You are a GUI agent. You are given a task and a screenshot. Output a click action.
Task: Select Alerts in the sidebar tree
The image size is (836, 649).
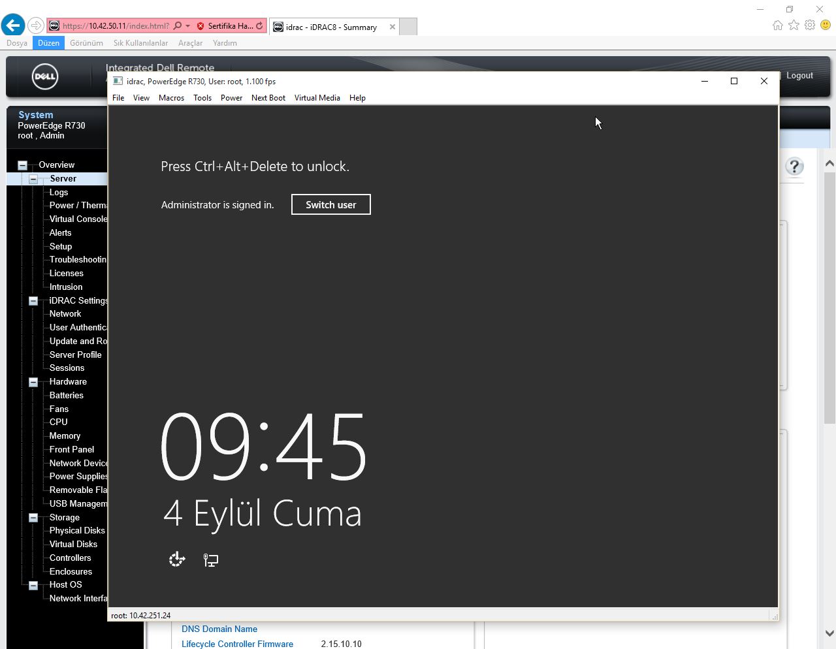(x=61, y=233)
